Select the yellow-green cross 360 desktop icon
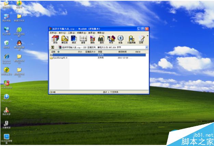This screenshot has height=146, width=214. pos(6,71)
